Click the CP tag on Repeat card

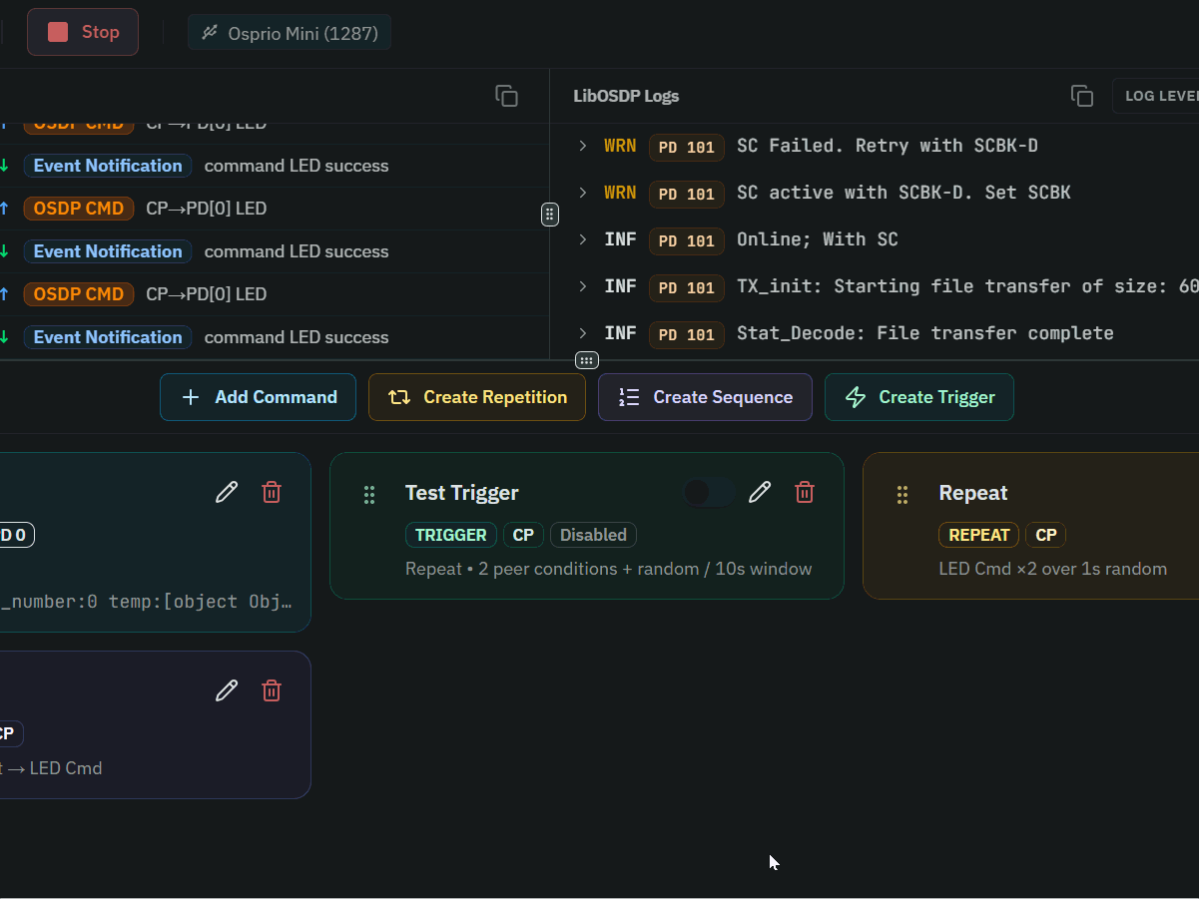(1046, 535)
